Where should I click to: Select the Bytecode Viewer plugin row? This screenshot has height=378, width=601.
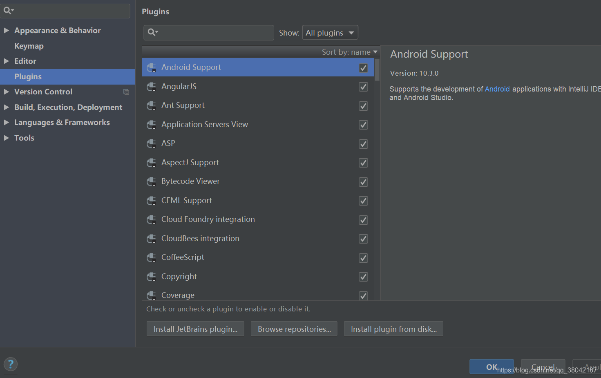point(258,181)
